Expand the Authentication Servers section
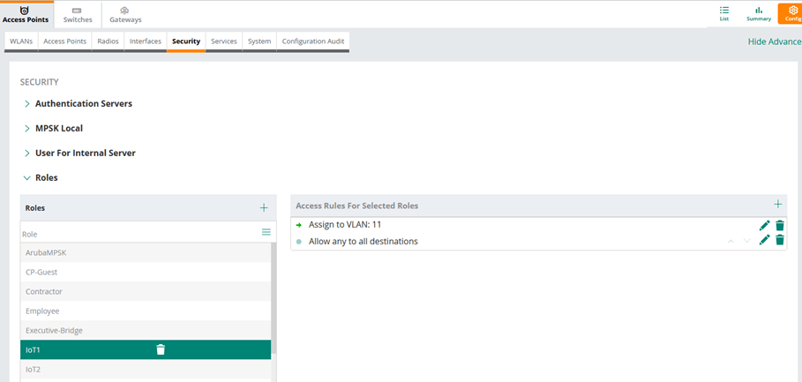 [x=83, y=103]
